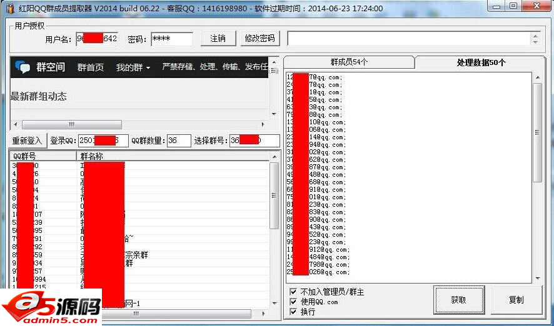Image resolution: width=554 pixels, height=326 pixels.
Task: Open 群首页 in web navigation
Action: (x=91, y=67)
